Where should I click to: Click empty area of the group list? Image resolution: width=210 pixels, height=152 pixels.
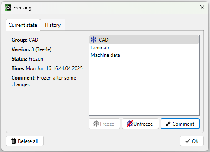click(144, 87)
